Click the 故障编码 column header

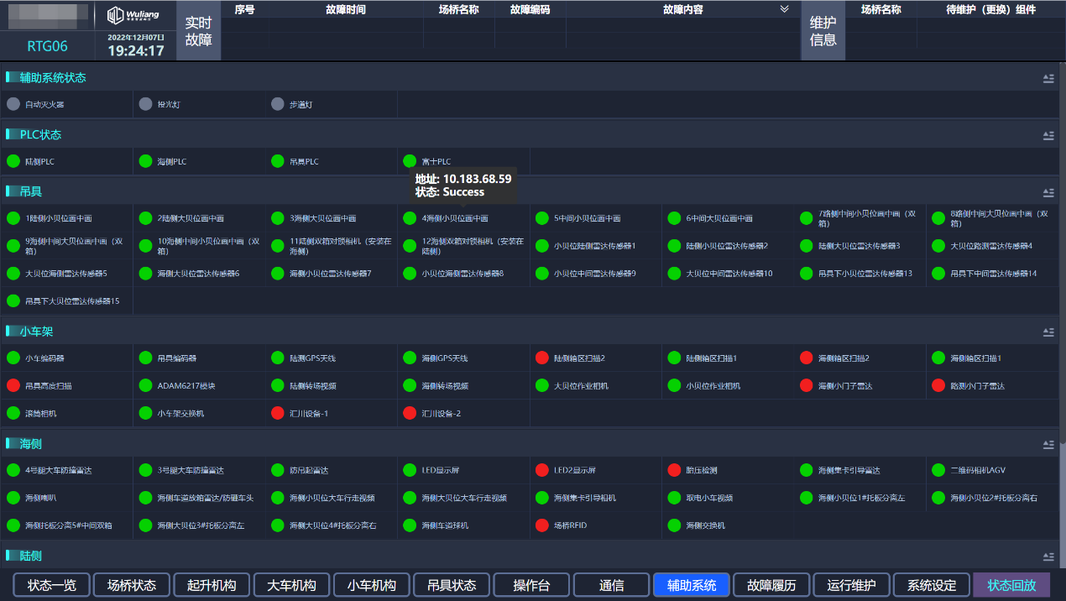pos(530,9)
